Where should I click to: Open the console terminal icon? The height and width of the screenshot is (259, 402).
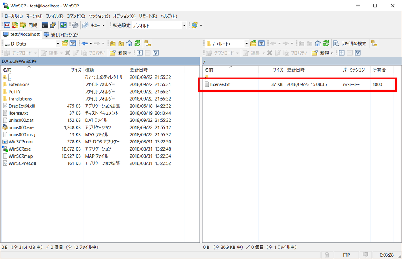(45, 25)
